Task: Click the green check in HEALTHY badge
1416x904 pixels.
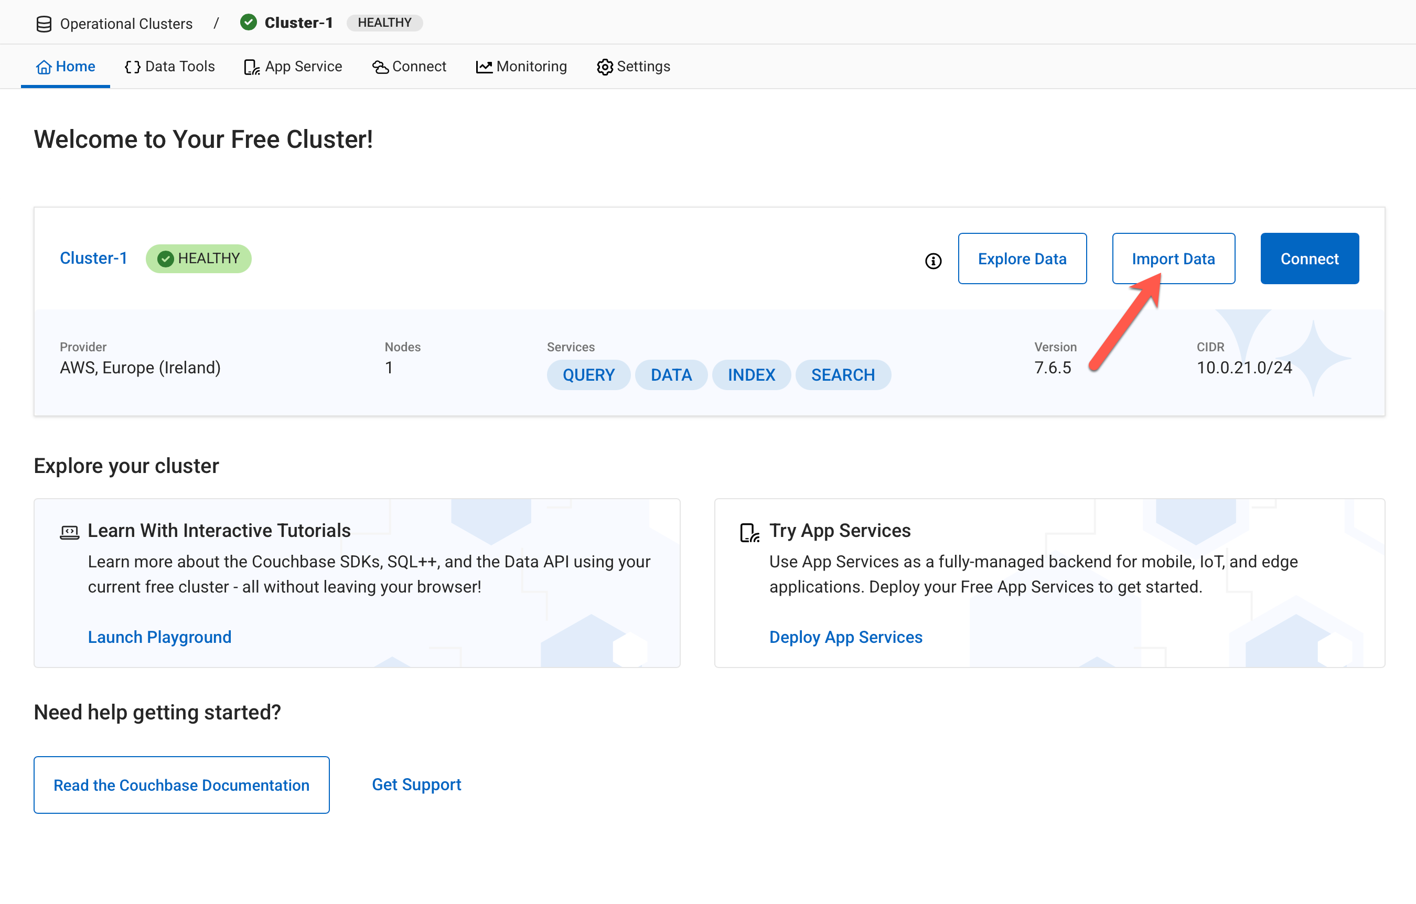Action: (x=166, y=259)
